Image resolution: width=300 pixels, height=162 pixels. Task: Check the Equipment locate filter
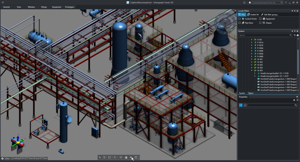(x=260, y=19)
